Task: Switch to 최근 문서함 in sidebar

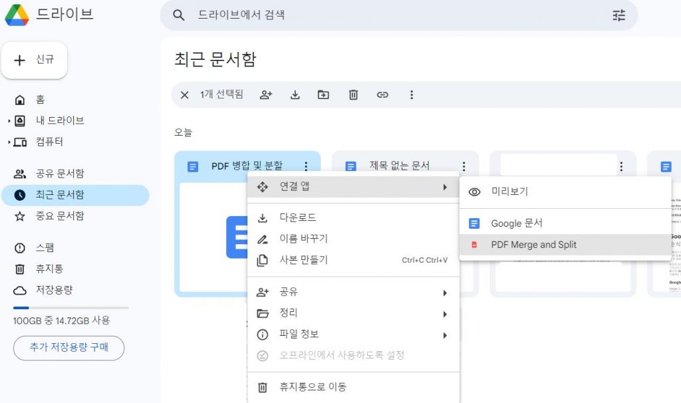Action: [51, 195]
